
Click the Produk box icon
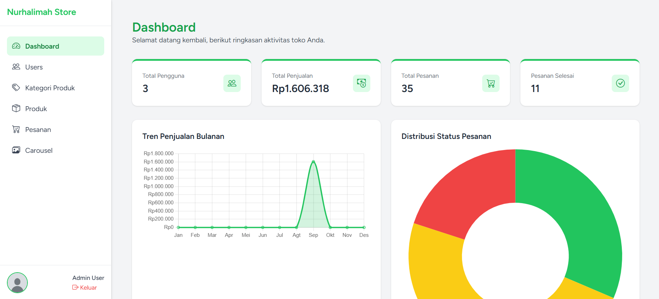(16, 108)
